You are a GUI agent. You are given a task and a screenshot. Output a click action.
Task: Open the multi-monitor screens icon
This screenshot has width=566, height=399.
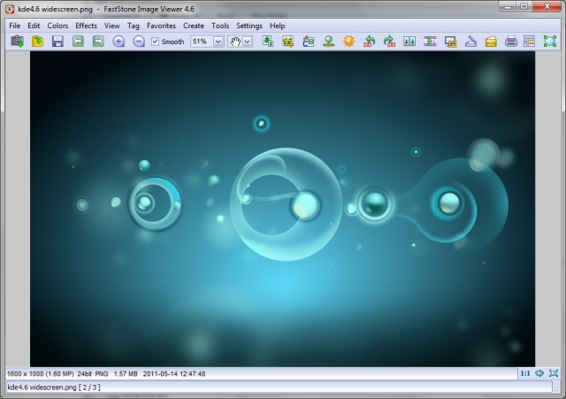[450, 42]
